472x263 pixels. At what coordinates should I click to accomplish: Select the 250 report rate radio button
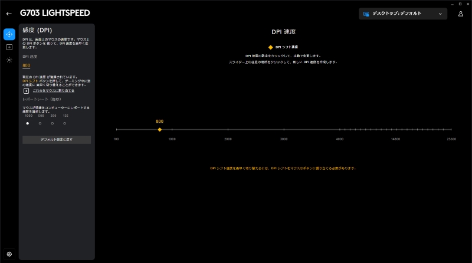53,123
